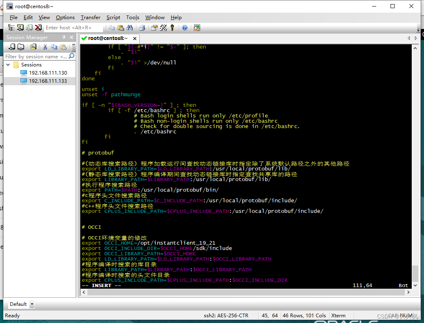Click the Default button bar label
The image size is (424, 323).
pos(18,304)
